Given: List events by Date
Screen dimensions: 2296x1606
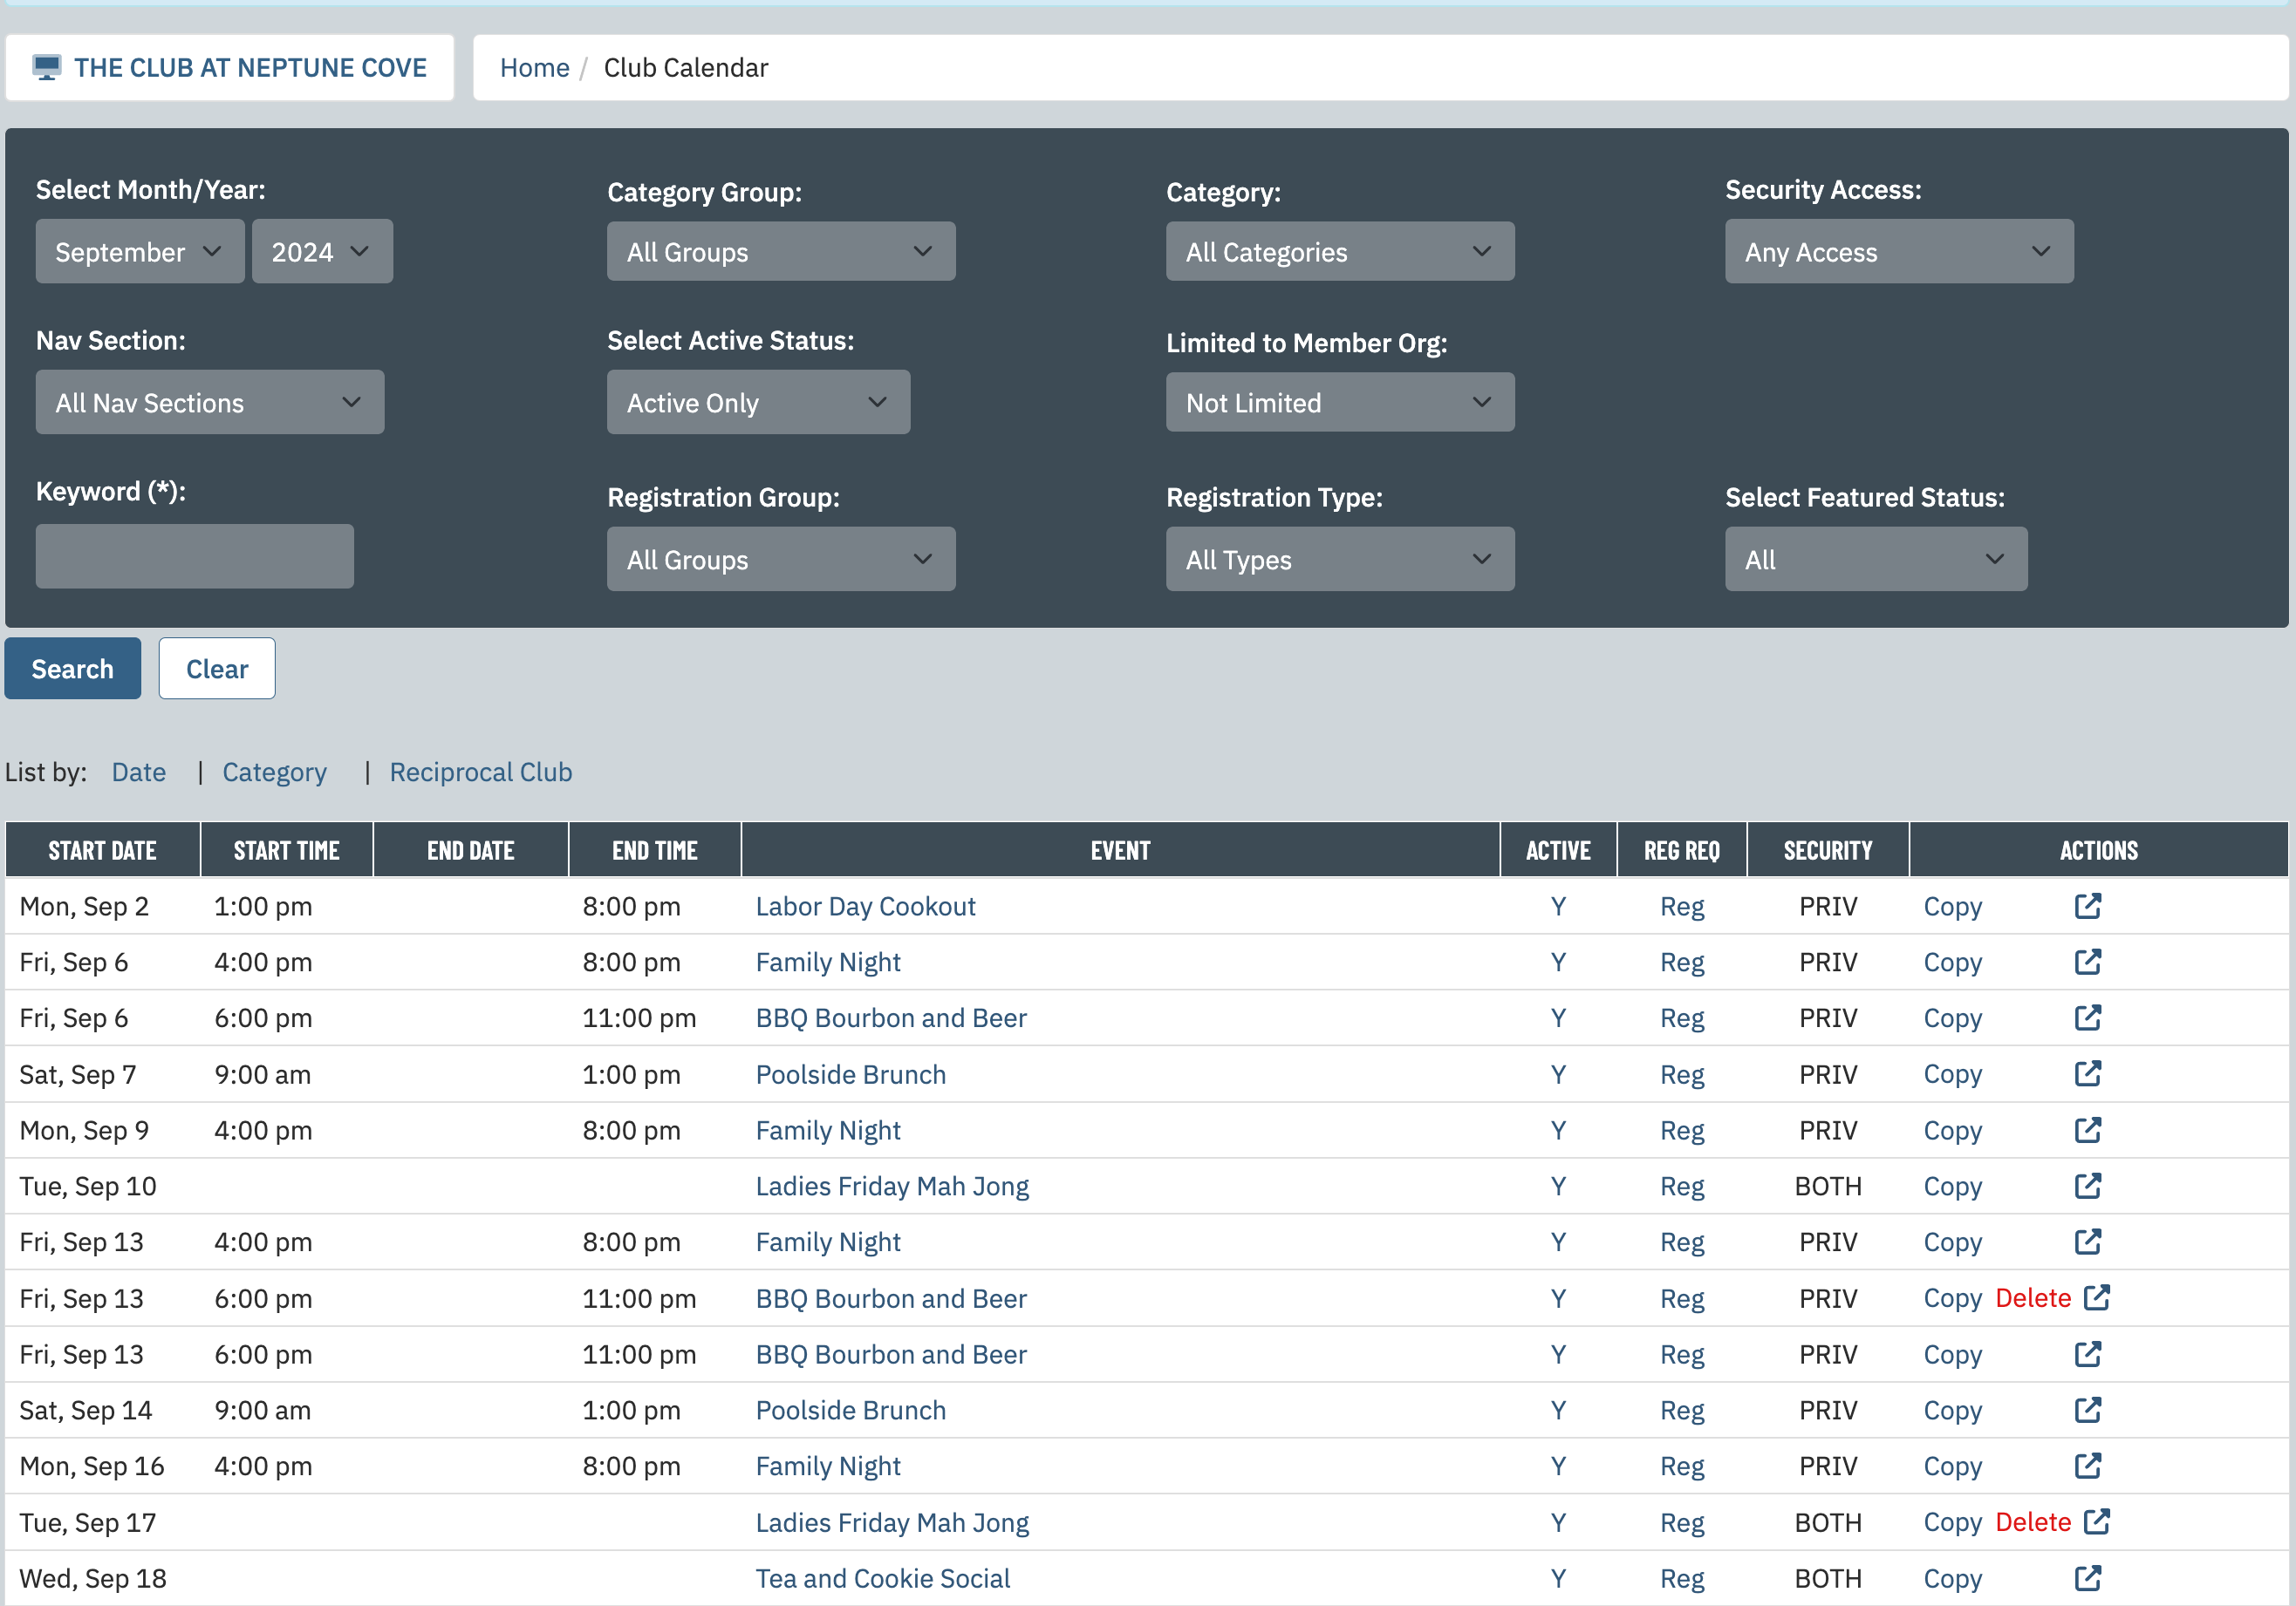Looking at the screenshot, I should point(139,772).
